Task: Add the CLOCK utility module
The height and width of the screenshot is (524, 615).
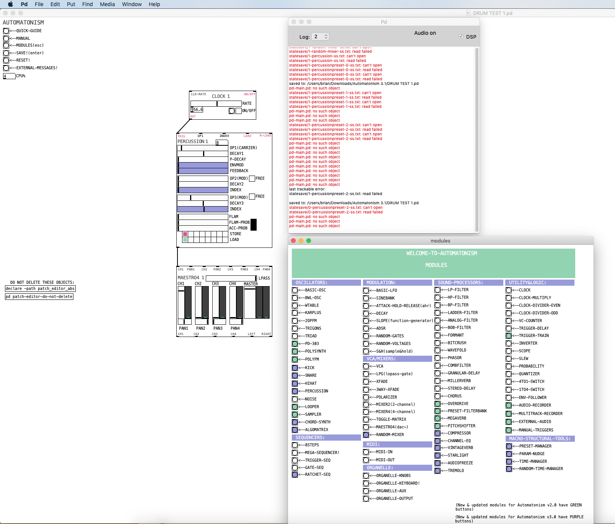Action: click(509, 290)
